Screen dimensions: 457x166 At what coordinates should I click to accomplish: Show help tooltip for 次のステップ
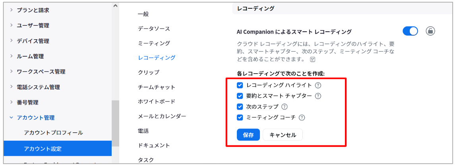pyautogui.click(x=285, y=107)
